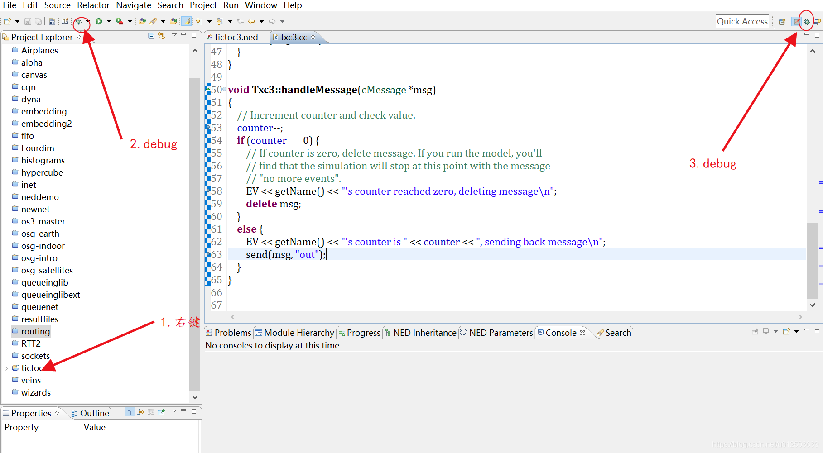Screen dimensions: 823x453
Task: Click the Save icon in the toolbar
Action: 27,21
